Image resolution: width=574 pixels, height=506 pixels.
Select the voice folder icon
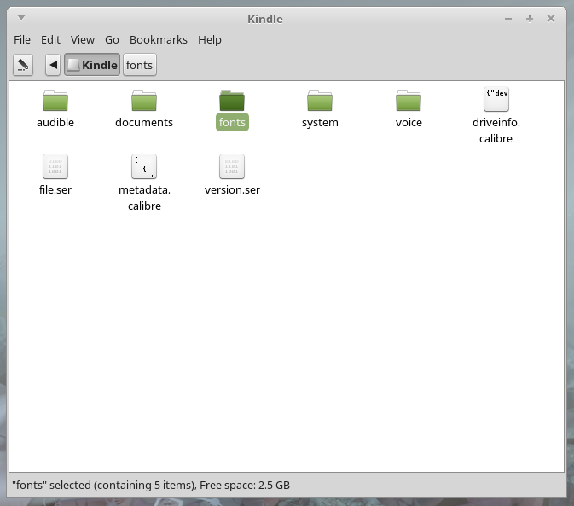click(409, 101)
